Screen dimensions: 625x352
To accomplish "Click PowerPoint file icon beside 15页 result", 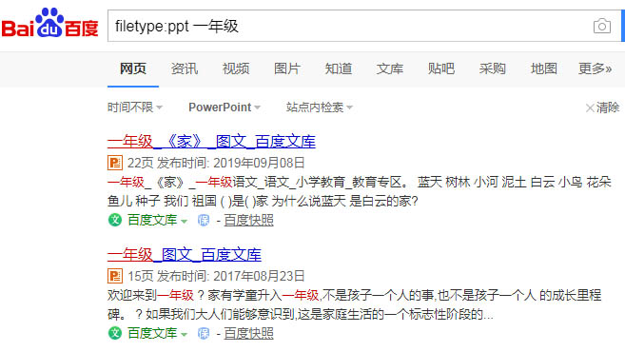I will [x=115, y=276].
